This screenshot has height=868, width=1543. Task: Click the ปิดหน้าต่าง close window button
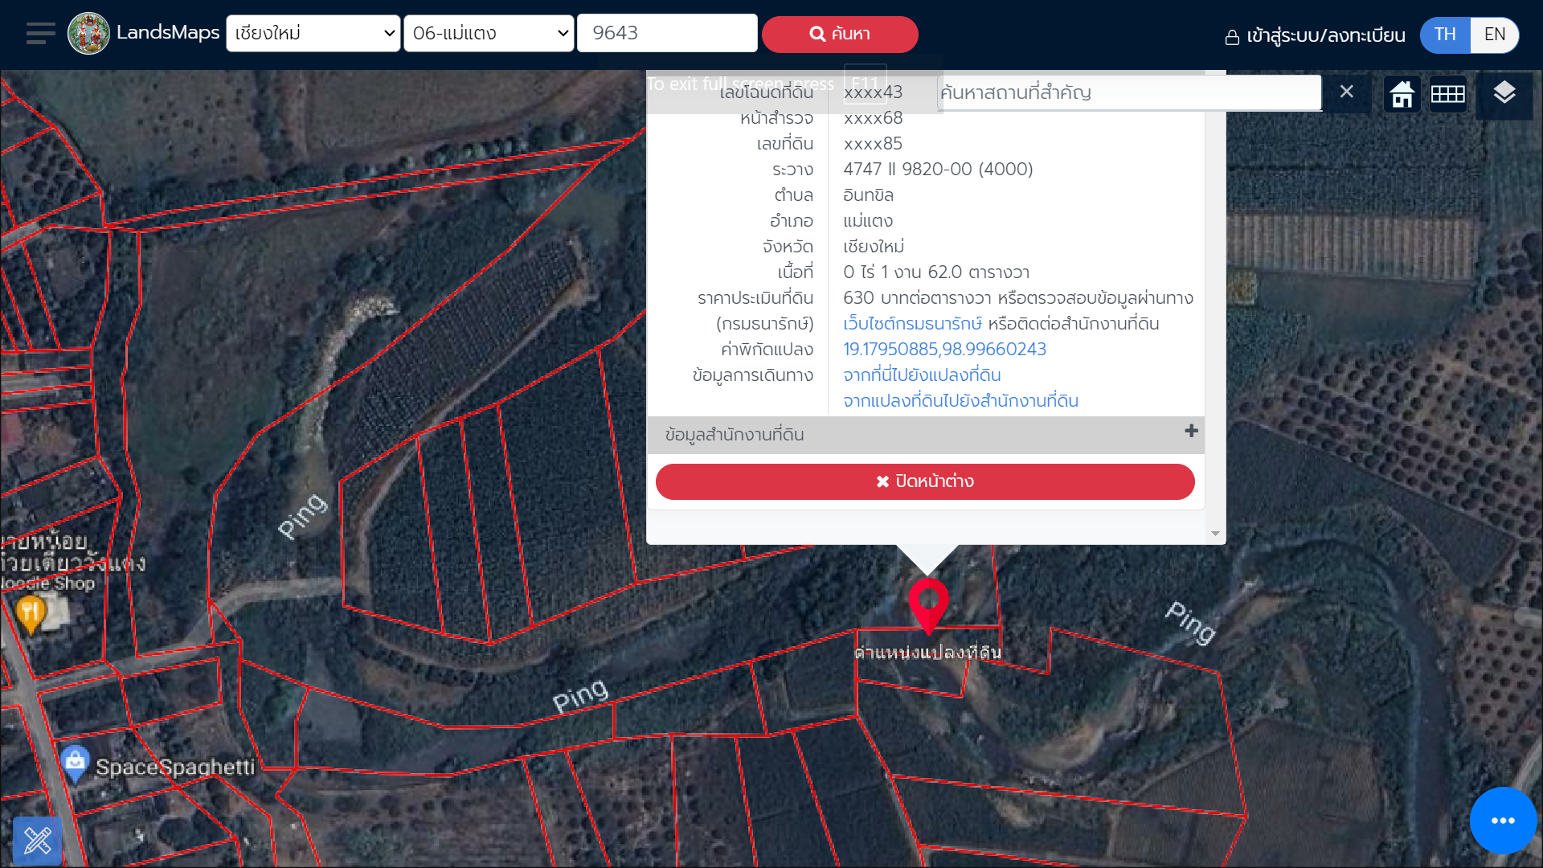coord(925,481)
